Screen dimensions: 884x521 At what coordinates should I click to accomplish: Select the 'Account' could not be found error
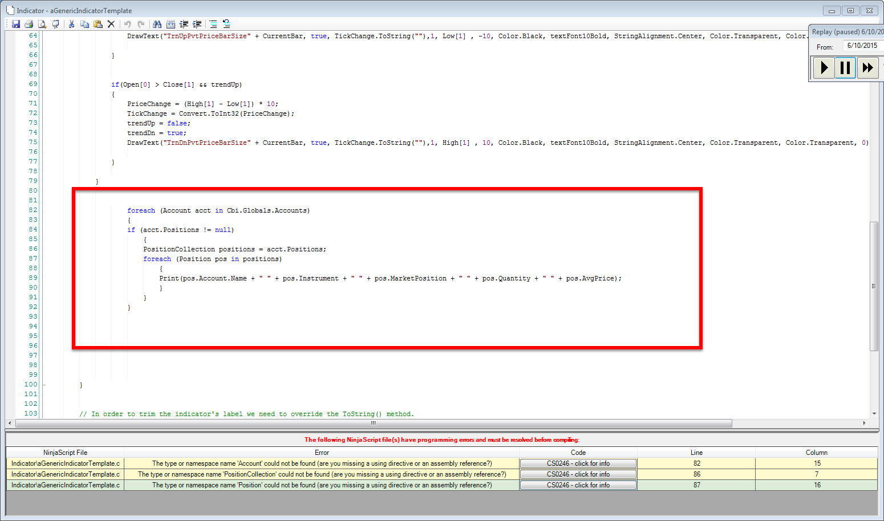322,463
